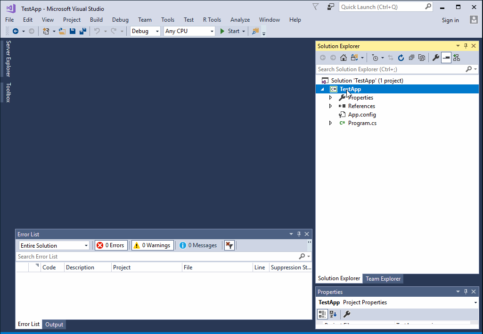Save the current file with the disk icon
Screen dimensions: 483x334
click(73, 31)
